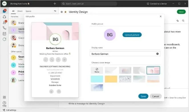This screenshot has height=112, width=189.
Task: Click the search icon in the space header
Action: 183,21
